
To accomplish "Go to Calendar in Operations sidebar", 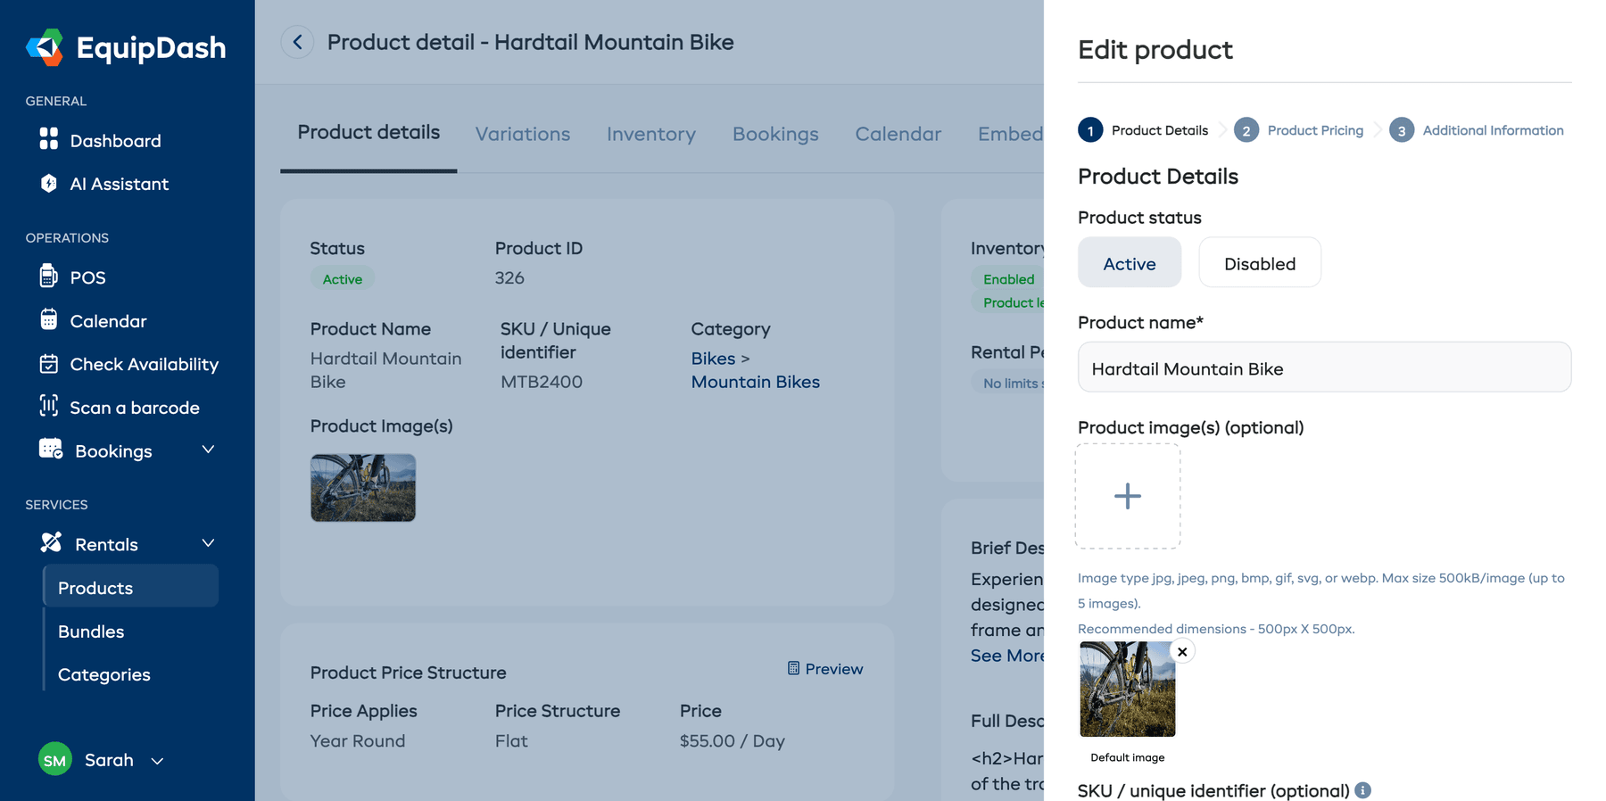I will pos(94,321).
